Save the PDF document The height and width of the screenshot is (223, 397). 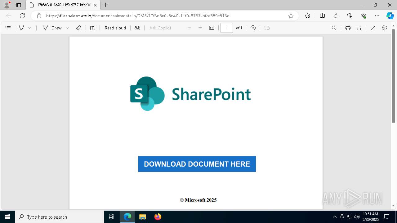click(359, 28)
